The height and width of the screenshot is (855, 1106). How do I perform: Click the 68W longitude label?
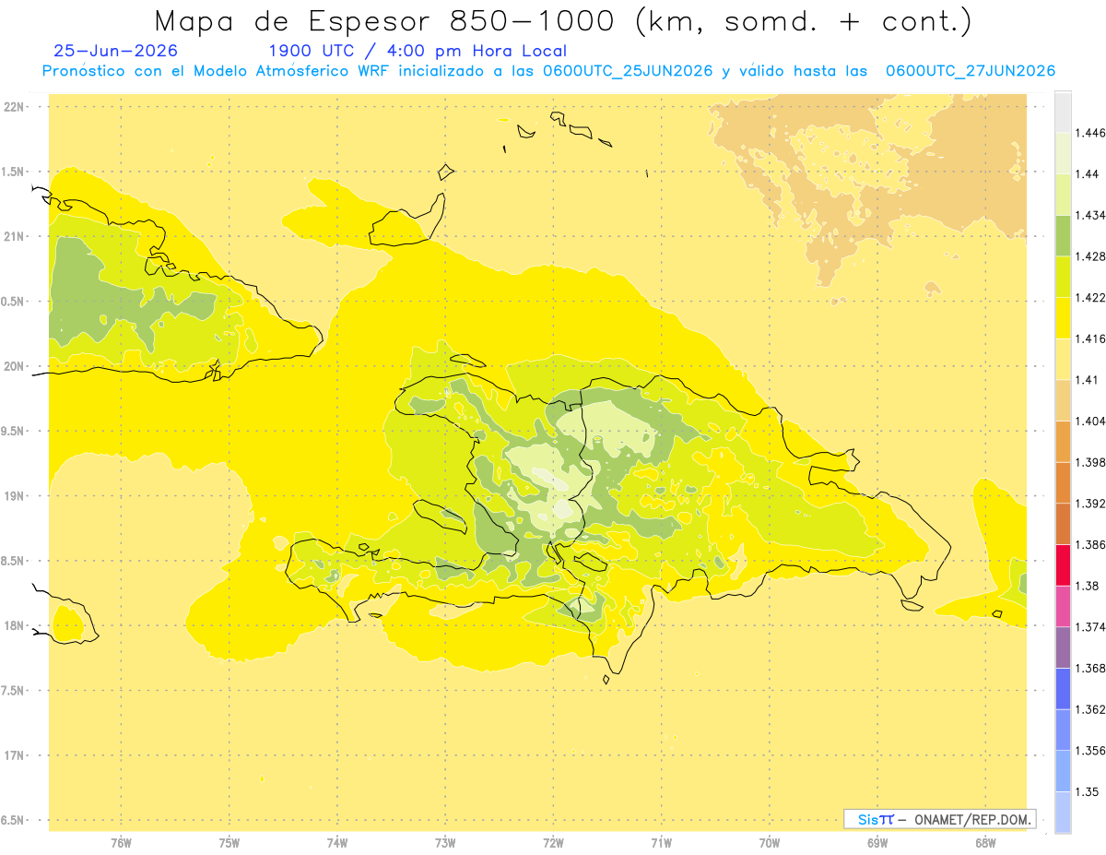coord(984,843)
